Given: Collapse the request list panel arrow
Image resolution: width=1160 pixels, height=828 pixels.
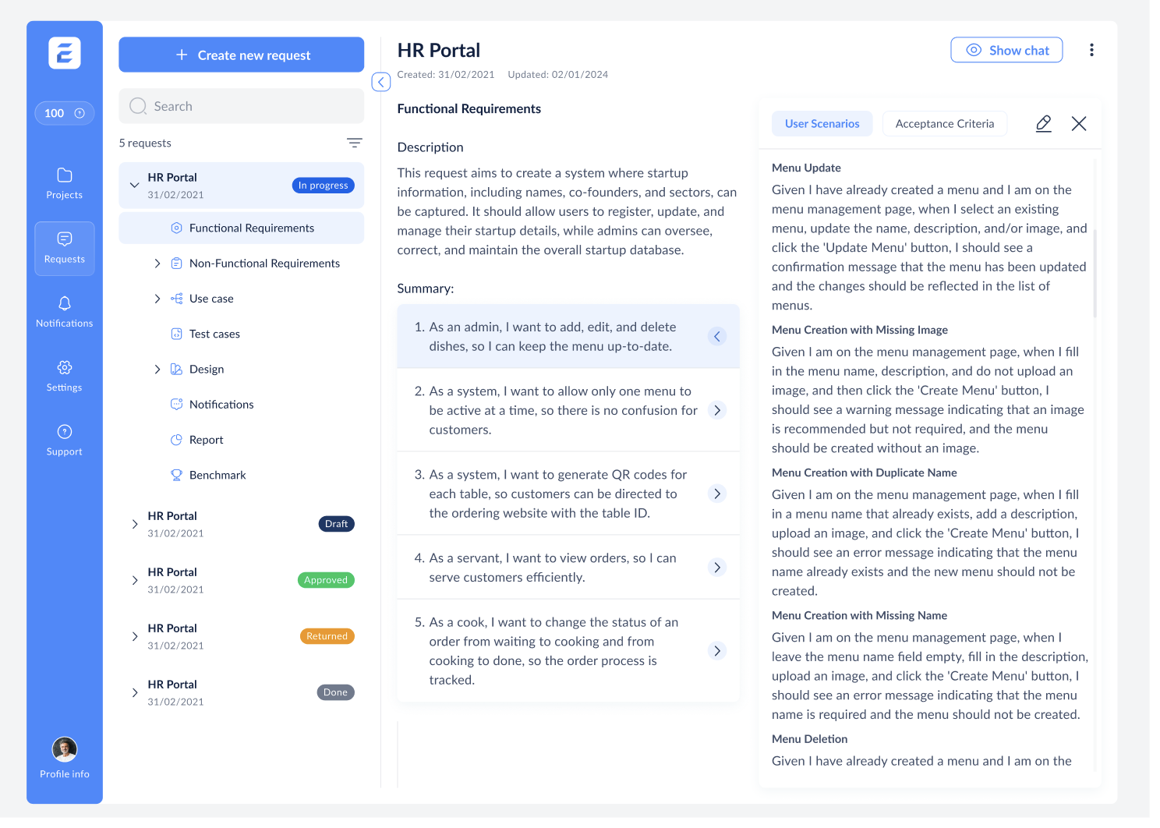Looking at the screenshot, I should point(381,82).
